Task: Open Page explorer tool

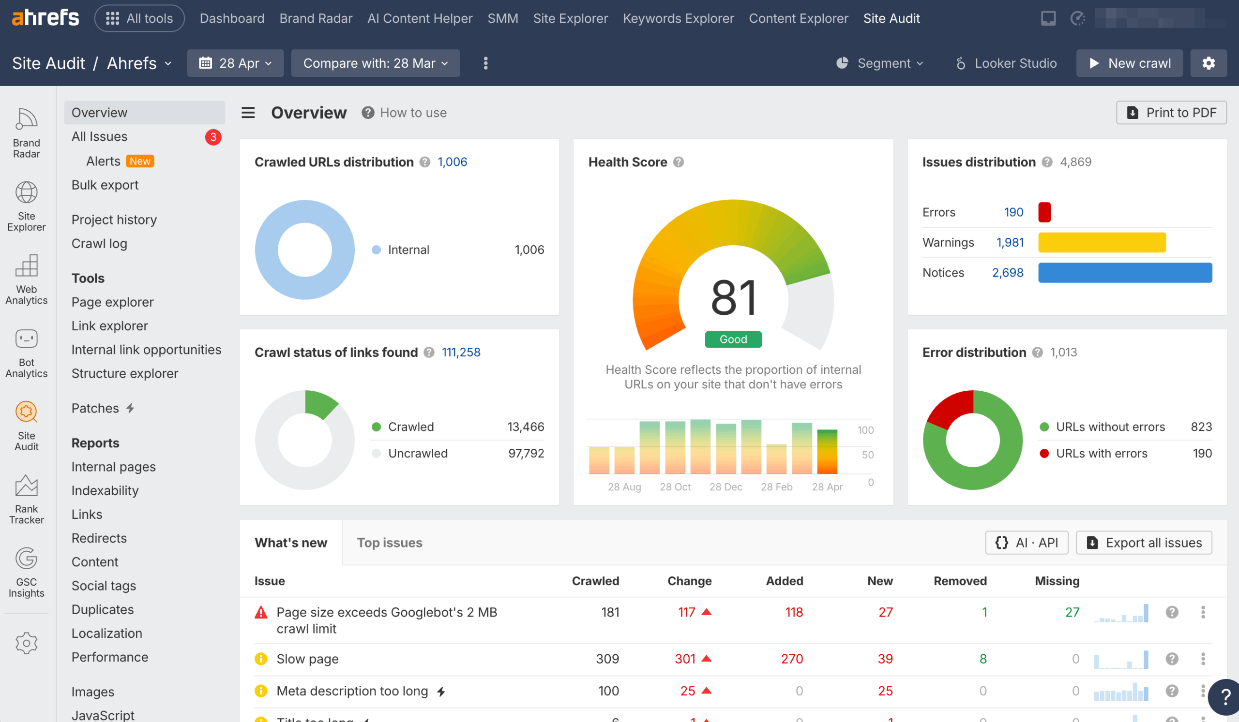Action: point(112,302)
